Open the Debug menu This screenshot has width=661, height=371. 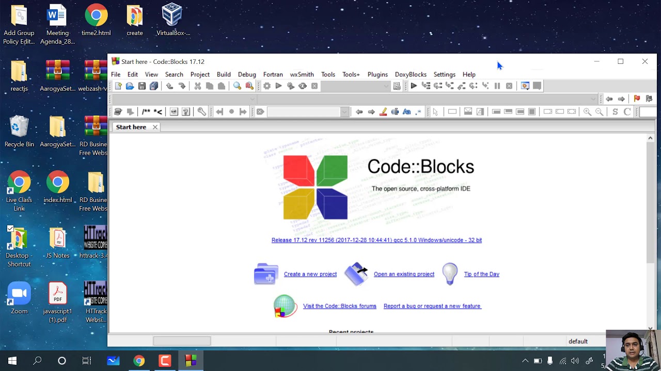pos(247,74)
